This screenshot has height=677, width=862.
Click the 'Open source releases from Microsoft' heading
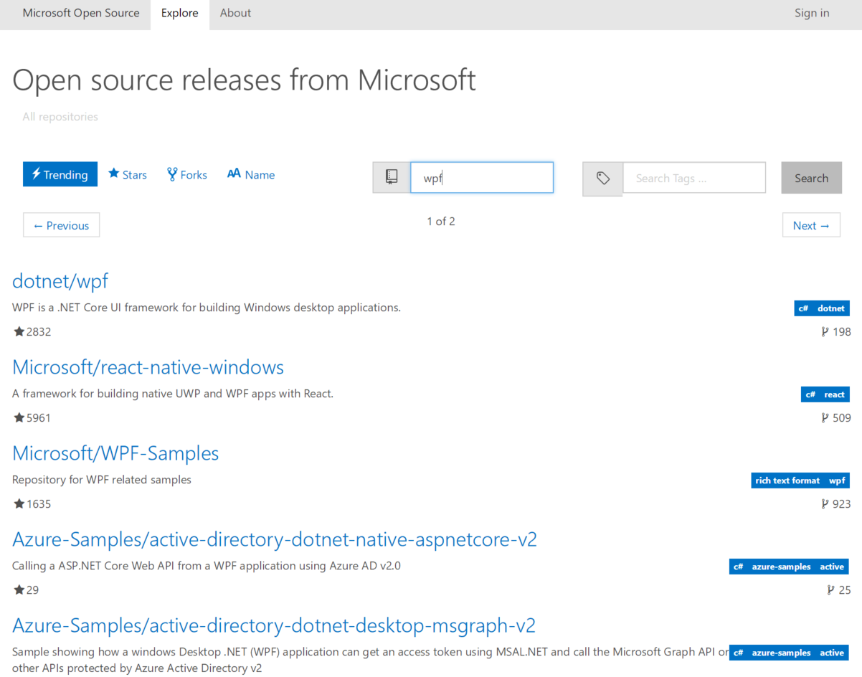(244, 80)
